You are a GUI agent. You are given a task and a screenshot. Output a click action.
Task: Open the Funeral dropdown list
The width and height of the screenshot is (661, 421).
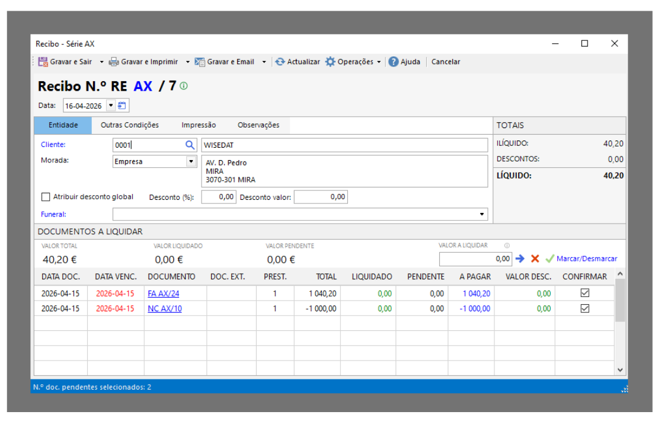[x=481, y=214]
